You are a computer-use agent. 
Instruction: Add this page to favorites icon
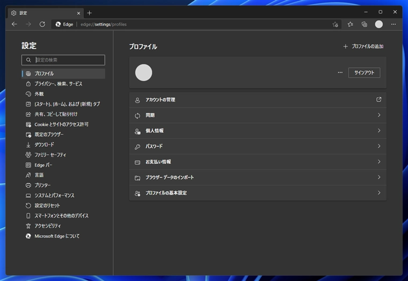335,24
